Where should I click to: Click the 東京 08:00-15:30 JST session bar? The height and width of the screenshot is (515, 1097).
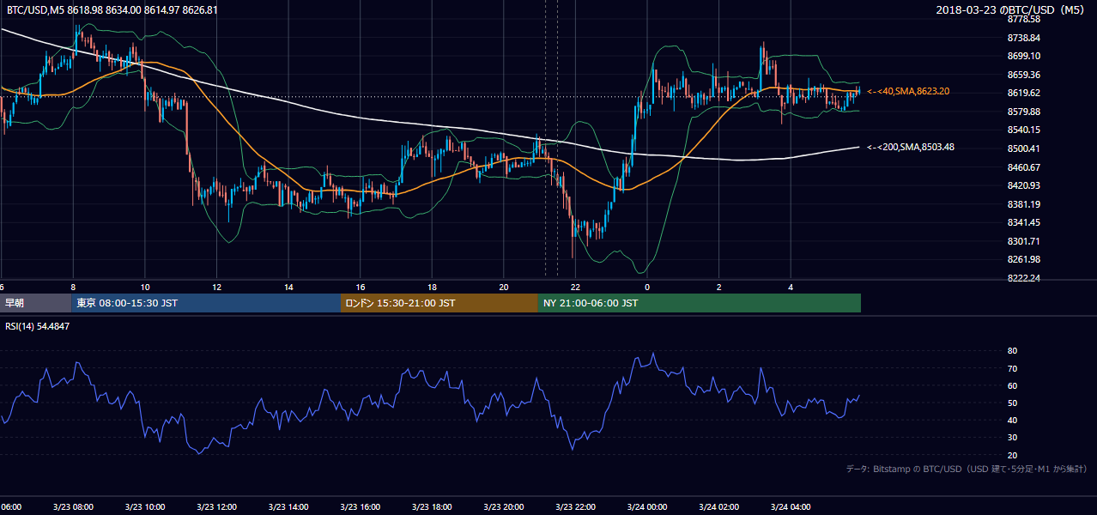[x=206, y=303]
